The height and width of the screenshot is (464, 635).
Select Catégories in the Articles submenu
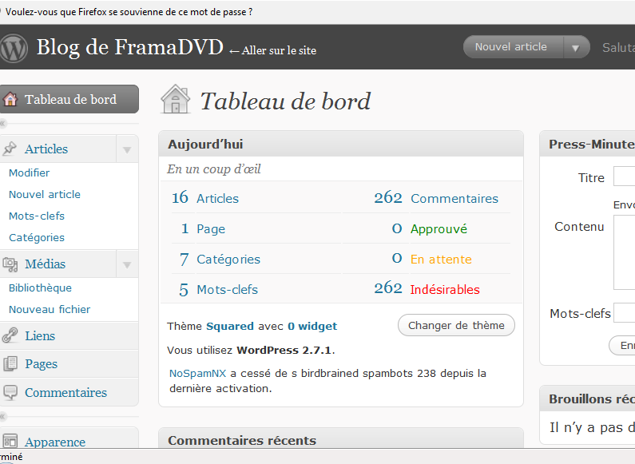coord(37,238)
